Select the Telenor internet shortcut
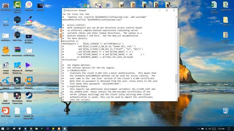234x131 pixels. (6, 83)
